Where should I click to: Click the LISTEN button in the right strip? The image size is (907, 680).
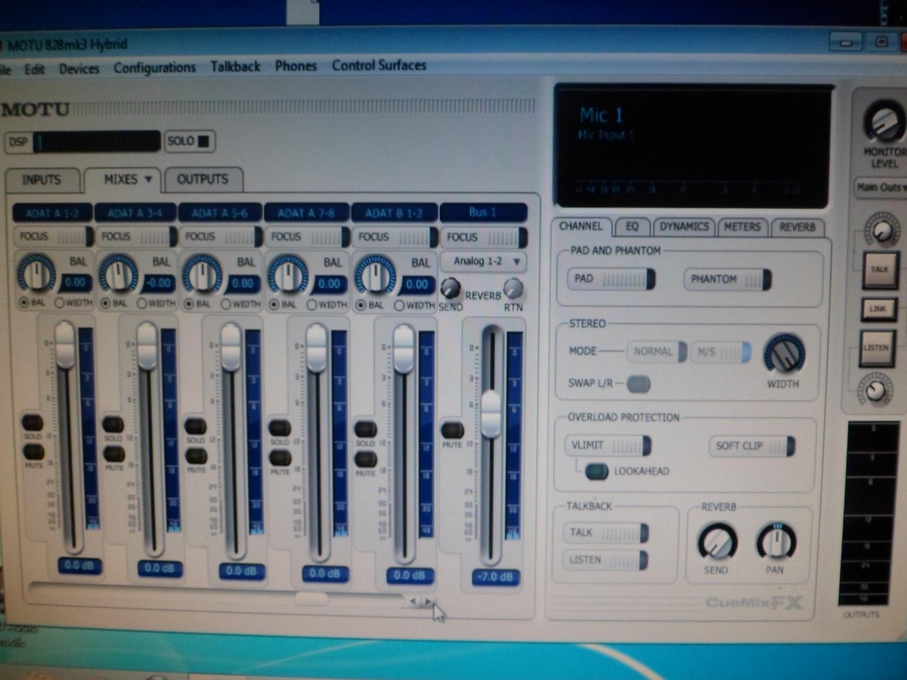click(877, 348)
